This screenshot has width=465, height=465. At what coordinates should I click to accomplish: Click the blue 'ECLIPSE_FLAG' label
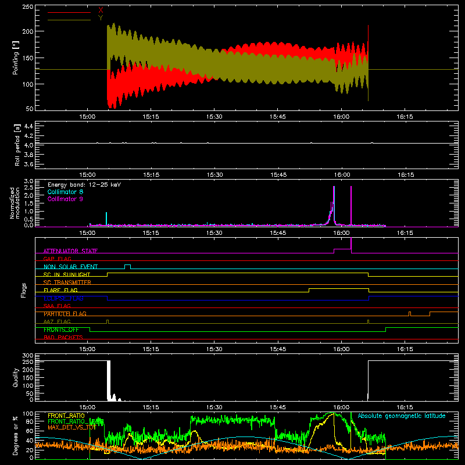[63, 298]
